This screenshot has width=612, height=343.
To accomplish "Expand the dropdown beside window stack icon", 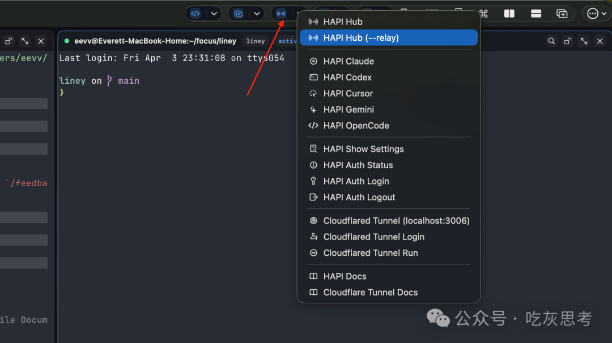I will coord(257,14).
